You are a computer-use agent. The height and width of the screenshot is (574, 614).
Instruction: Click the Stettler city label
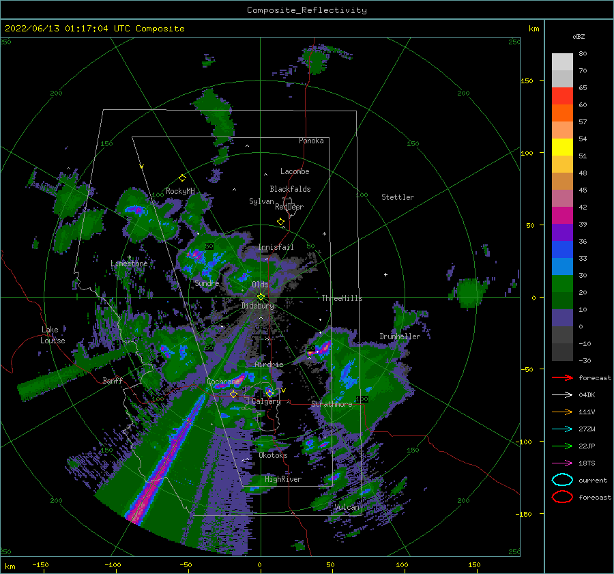398,197
